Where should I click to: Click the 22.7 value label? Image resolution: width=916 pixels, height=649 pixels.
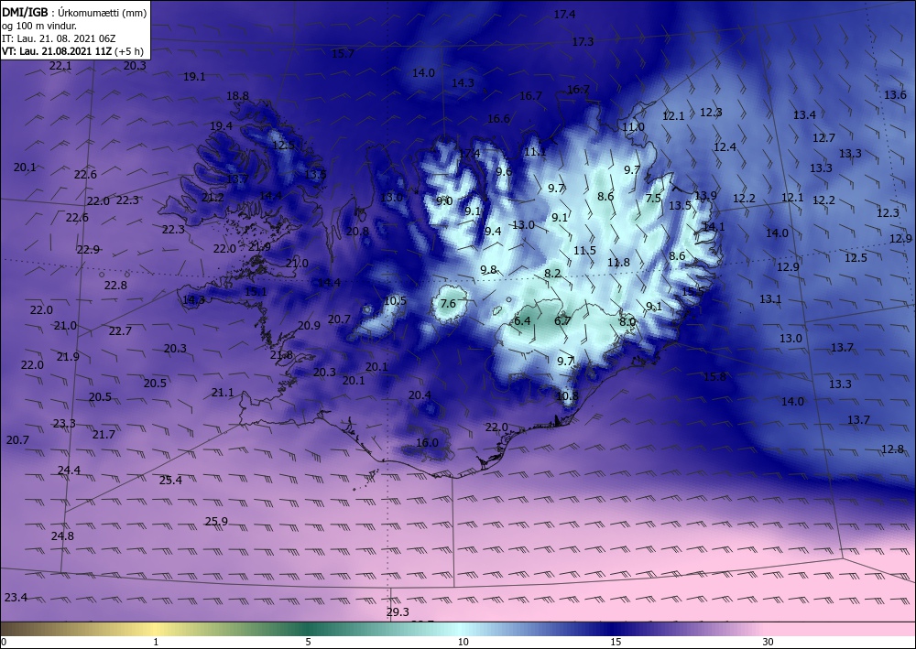(120, 331)
